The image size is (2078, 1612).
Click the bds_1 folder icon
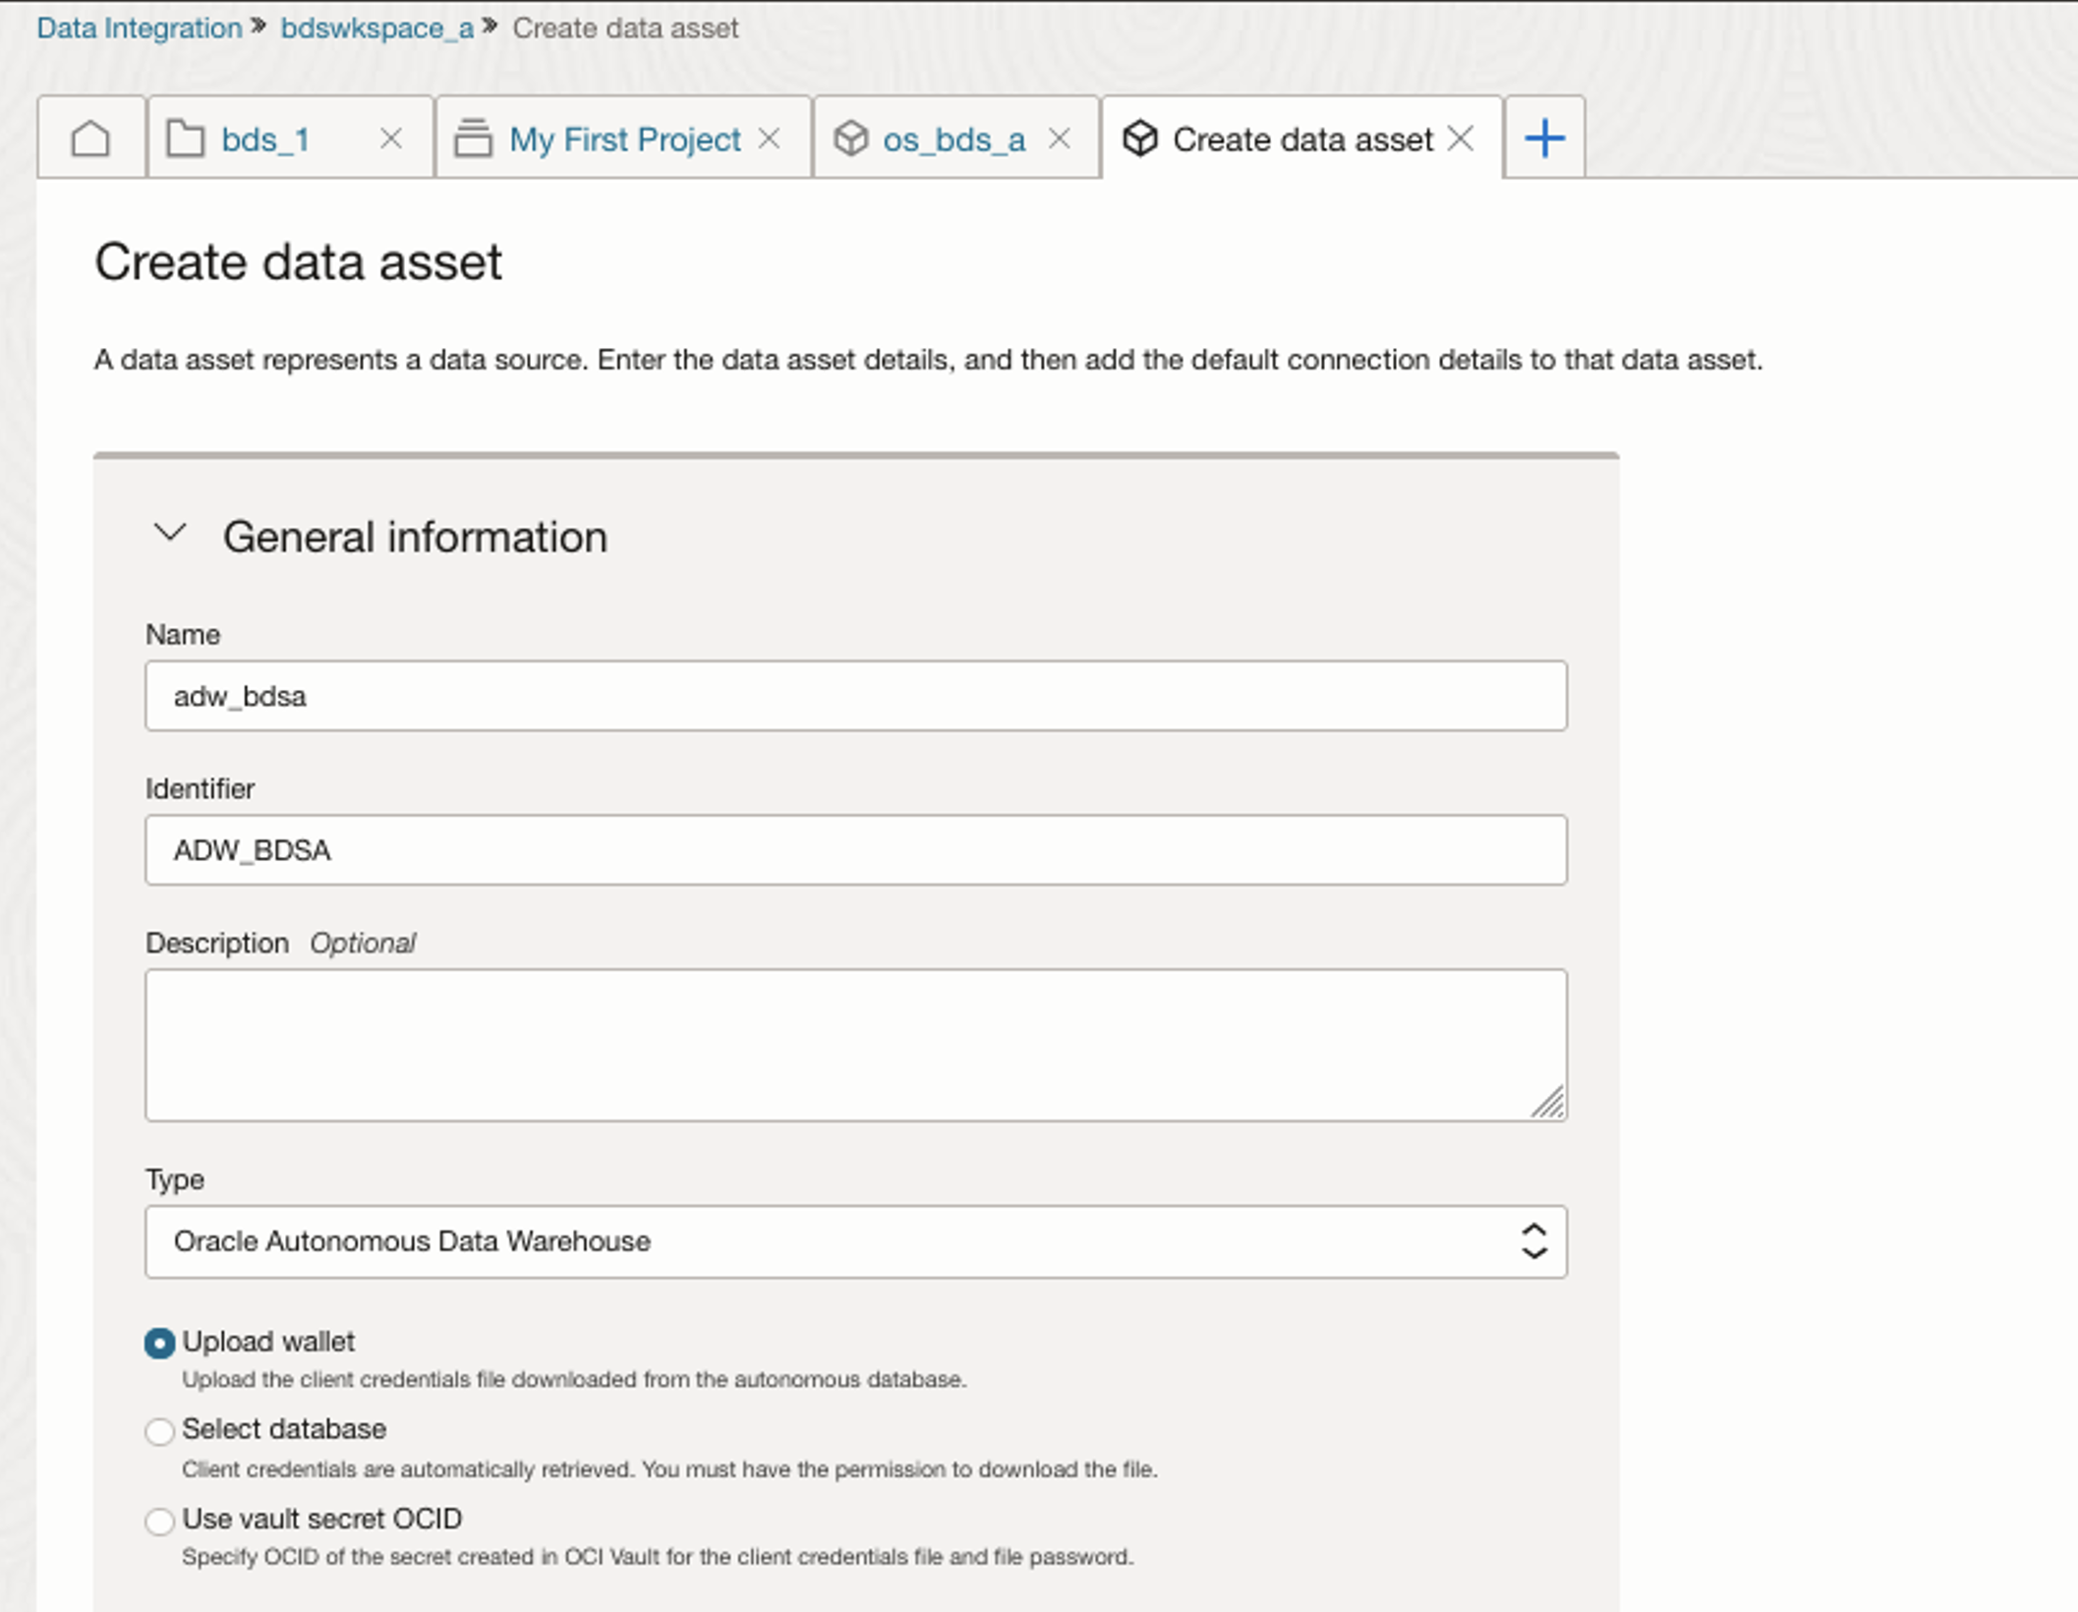[185, 139]
